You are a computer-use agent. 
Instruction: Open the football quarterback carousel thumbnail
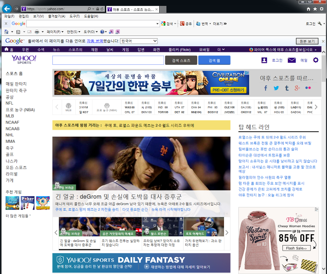point(204,227)
